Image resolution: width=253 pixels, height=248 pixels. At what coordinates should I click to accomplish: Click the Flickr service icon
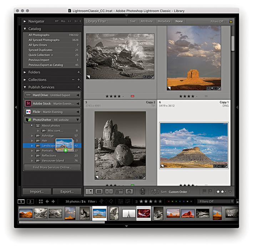[28, 112]
